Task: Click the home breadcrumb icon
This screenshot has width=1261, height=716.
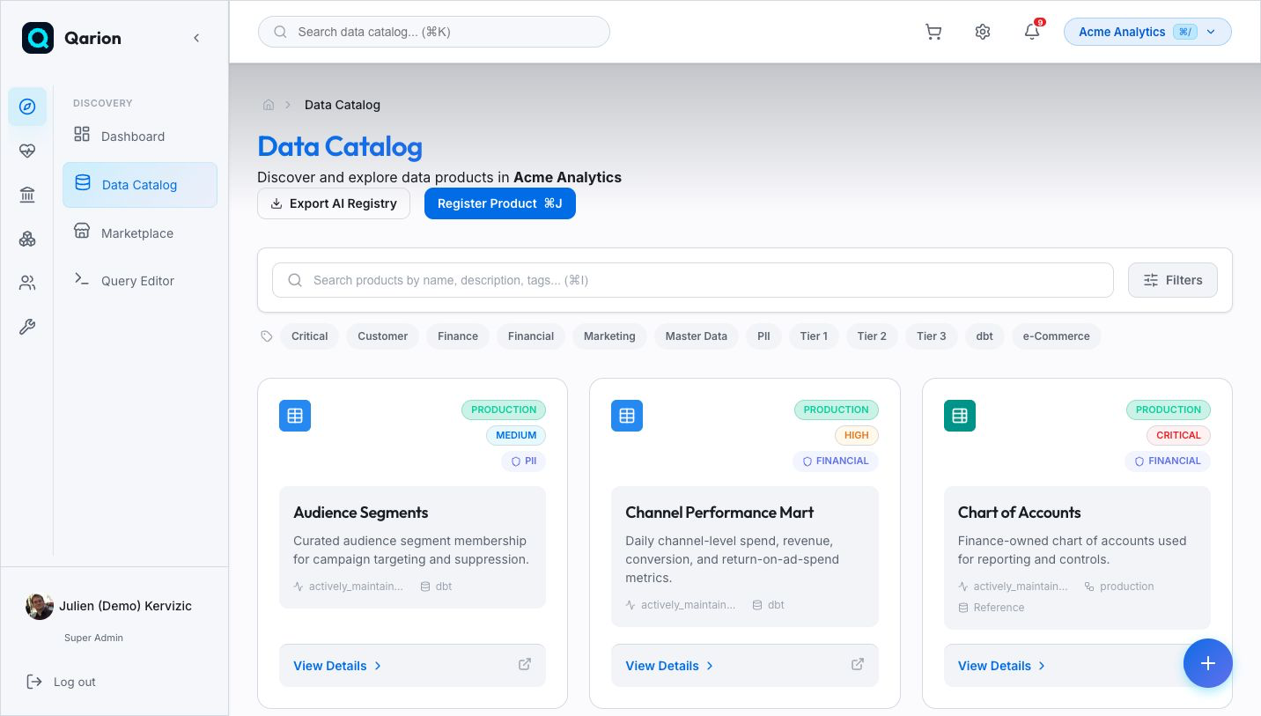Action: 269,105
